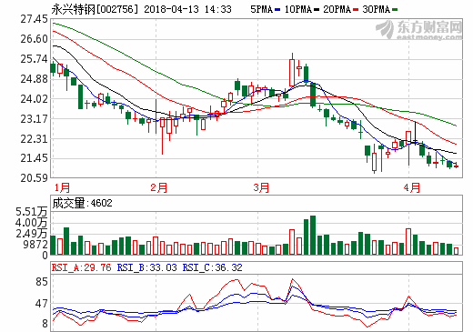The height and width of the screenshot is (332, 473).
Task: Click the 5.51万 volume axis label
Action: (x=31, y=212)
